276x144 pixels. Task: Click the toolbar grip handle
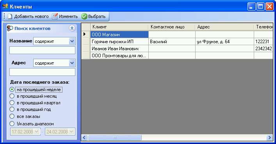coord(4,16)
